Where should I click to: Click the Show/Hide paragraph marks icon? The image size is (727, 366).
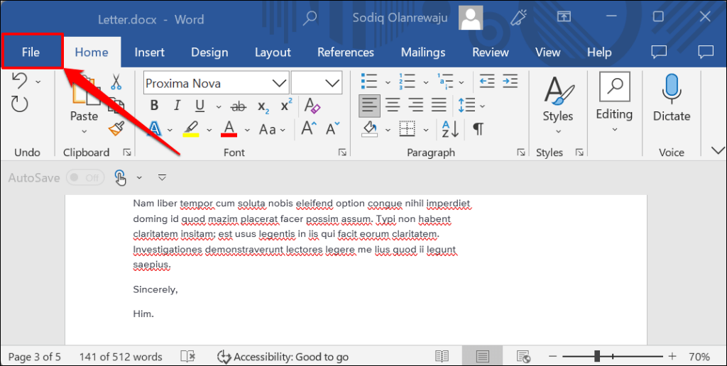coord(479,129)
